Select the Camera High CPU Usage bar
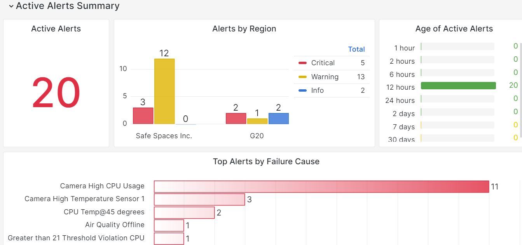The width and height of the screenshot is (522, 245). (x=321, y=186)
